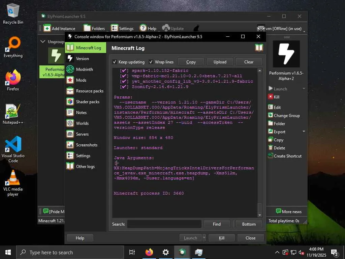The image size is (345, 259).
Task: Open Notepad++ desktop icon
Action: point(13,114)
